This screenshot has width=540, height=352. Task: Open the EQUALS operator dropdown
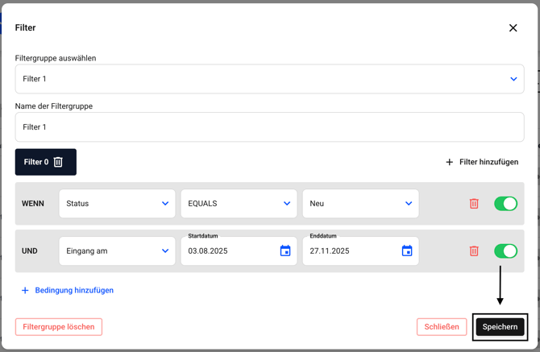click(x=239, y=204)
